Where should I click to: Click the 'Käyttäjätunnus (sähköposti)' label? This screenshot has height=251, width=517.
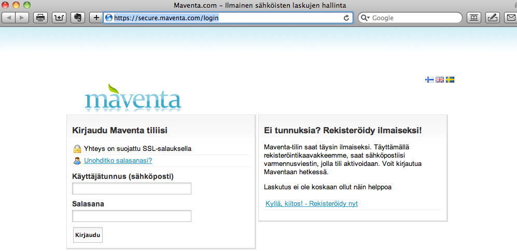coord(123,177)
